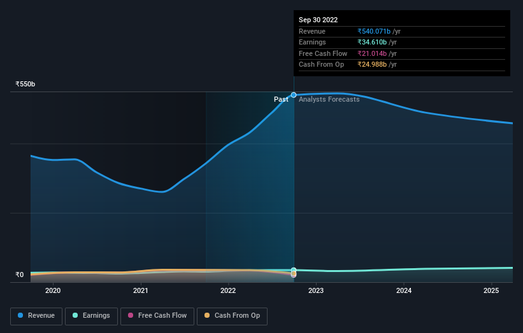This screenshot has height=333, width=523.
Task: Click the pink Free Cash Flow legend dot
Action: tap(131, 315)
